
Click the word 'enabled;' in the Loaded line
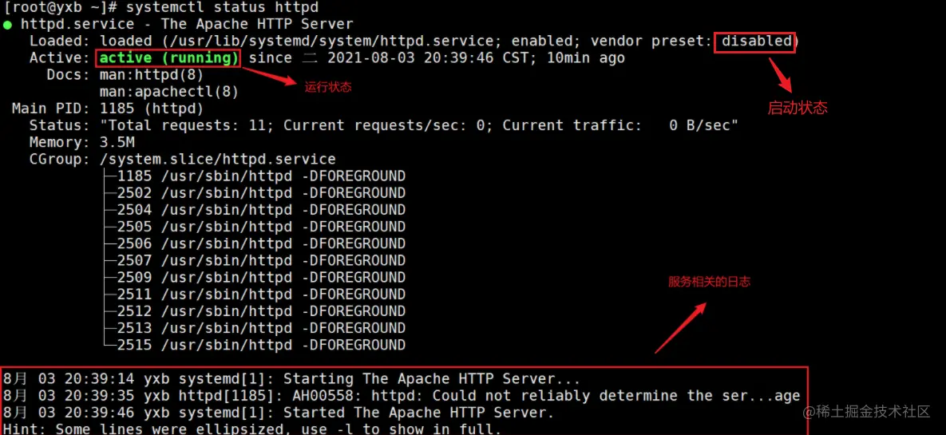547,42
